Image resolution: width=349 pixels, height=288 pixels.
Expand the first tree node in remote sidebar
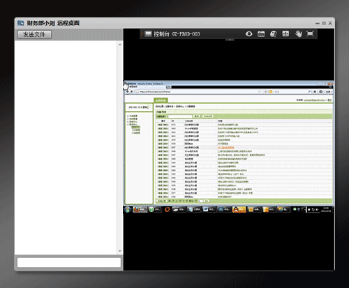[128, 116]
